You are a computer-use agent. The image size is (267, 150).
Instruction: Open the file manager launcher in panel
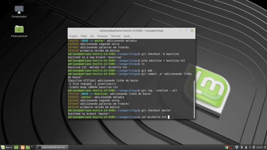click(x=28, y=147)
